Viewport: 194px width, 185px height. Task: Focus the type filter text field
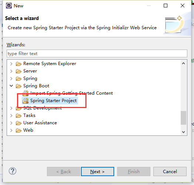(97, 54)
